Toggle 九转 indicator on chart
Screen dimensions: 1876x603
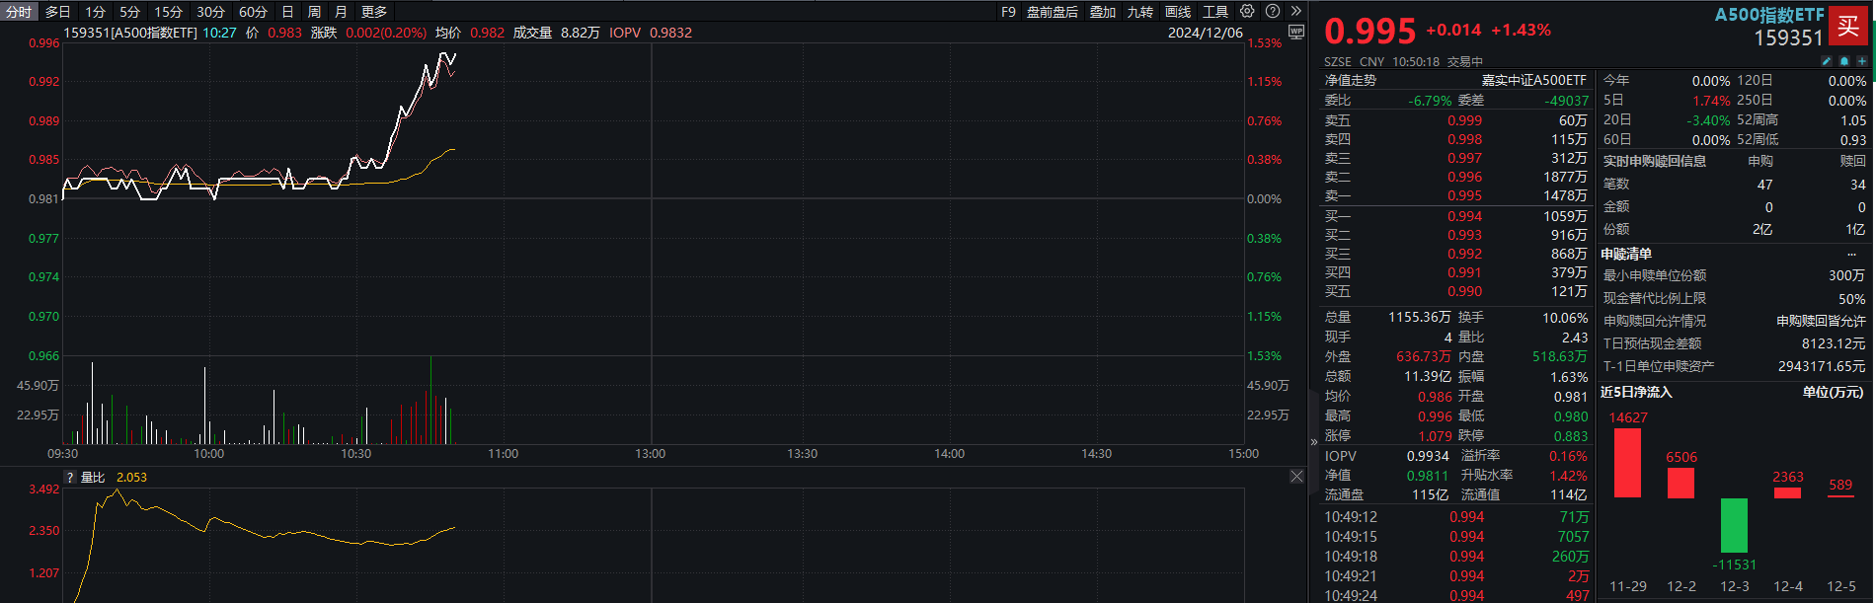1140,12
